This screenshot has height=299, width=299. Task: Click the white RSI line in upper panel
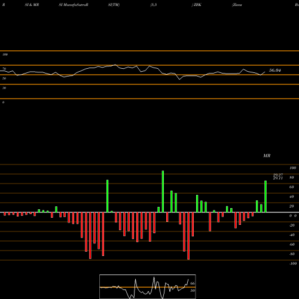pos(133,72)
